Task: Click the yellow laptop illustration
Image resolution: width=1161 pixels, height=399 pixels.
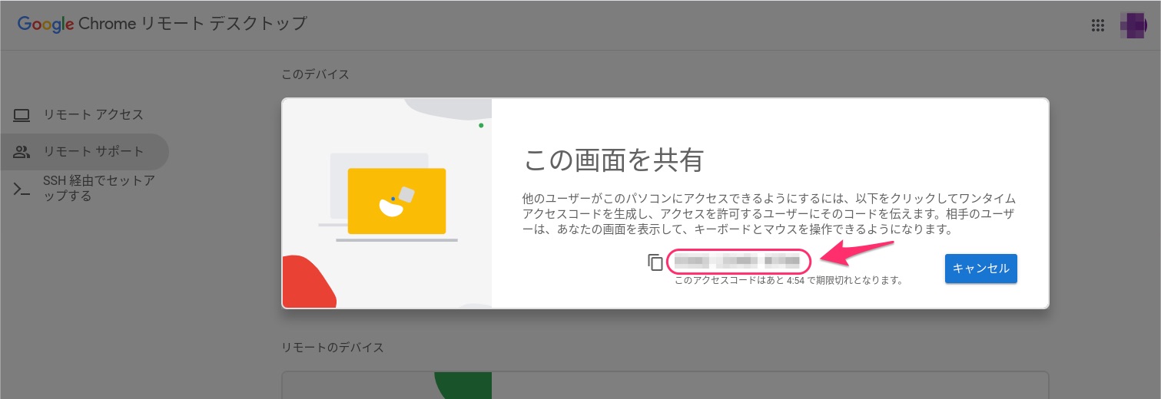Action: click(x=396, y=201)
